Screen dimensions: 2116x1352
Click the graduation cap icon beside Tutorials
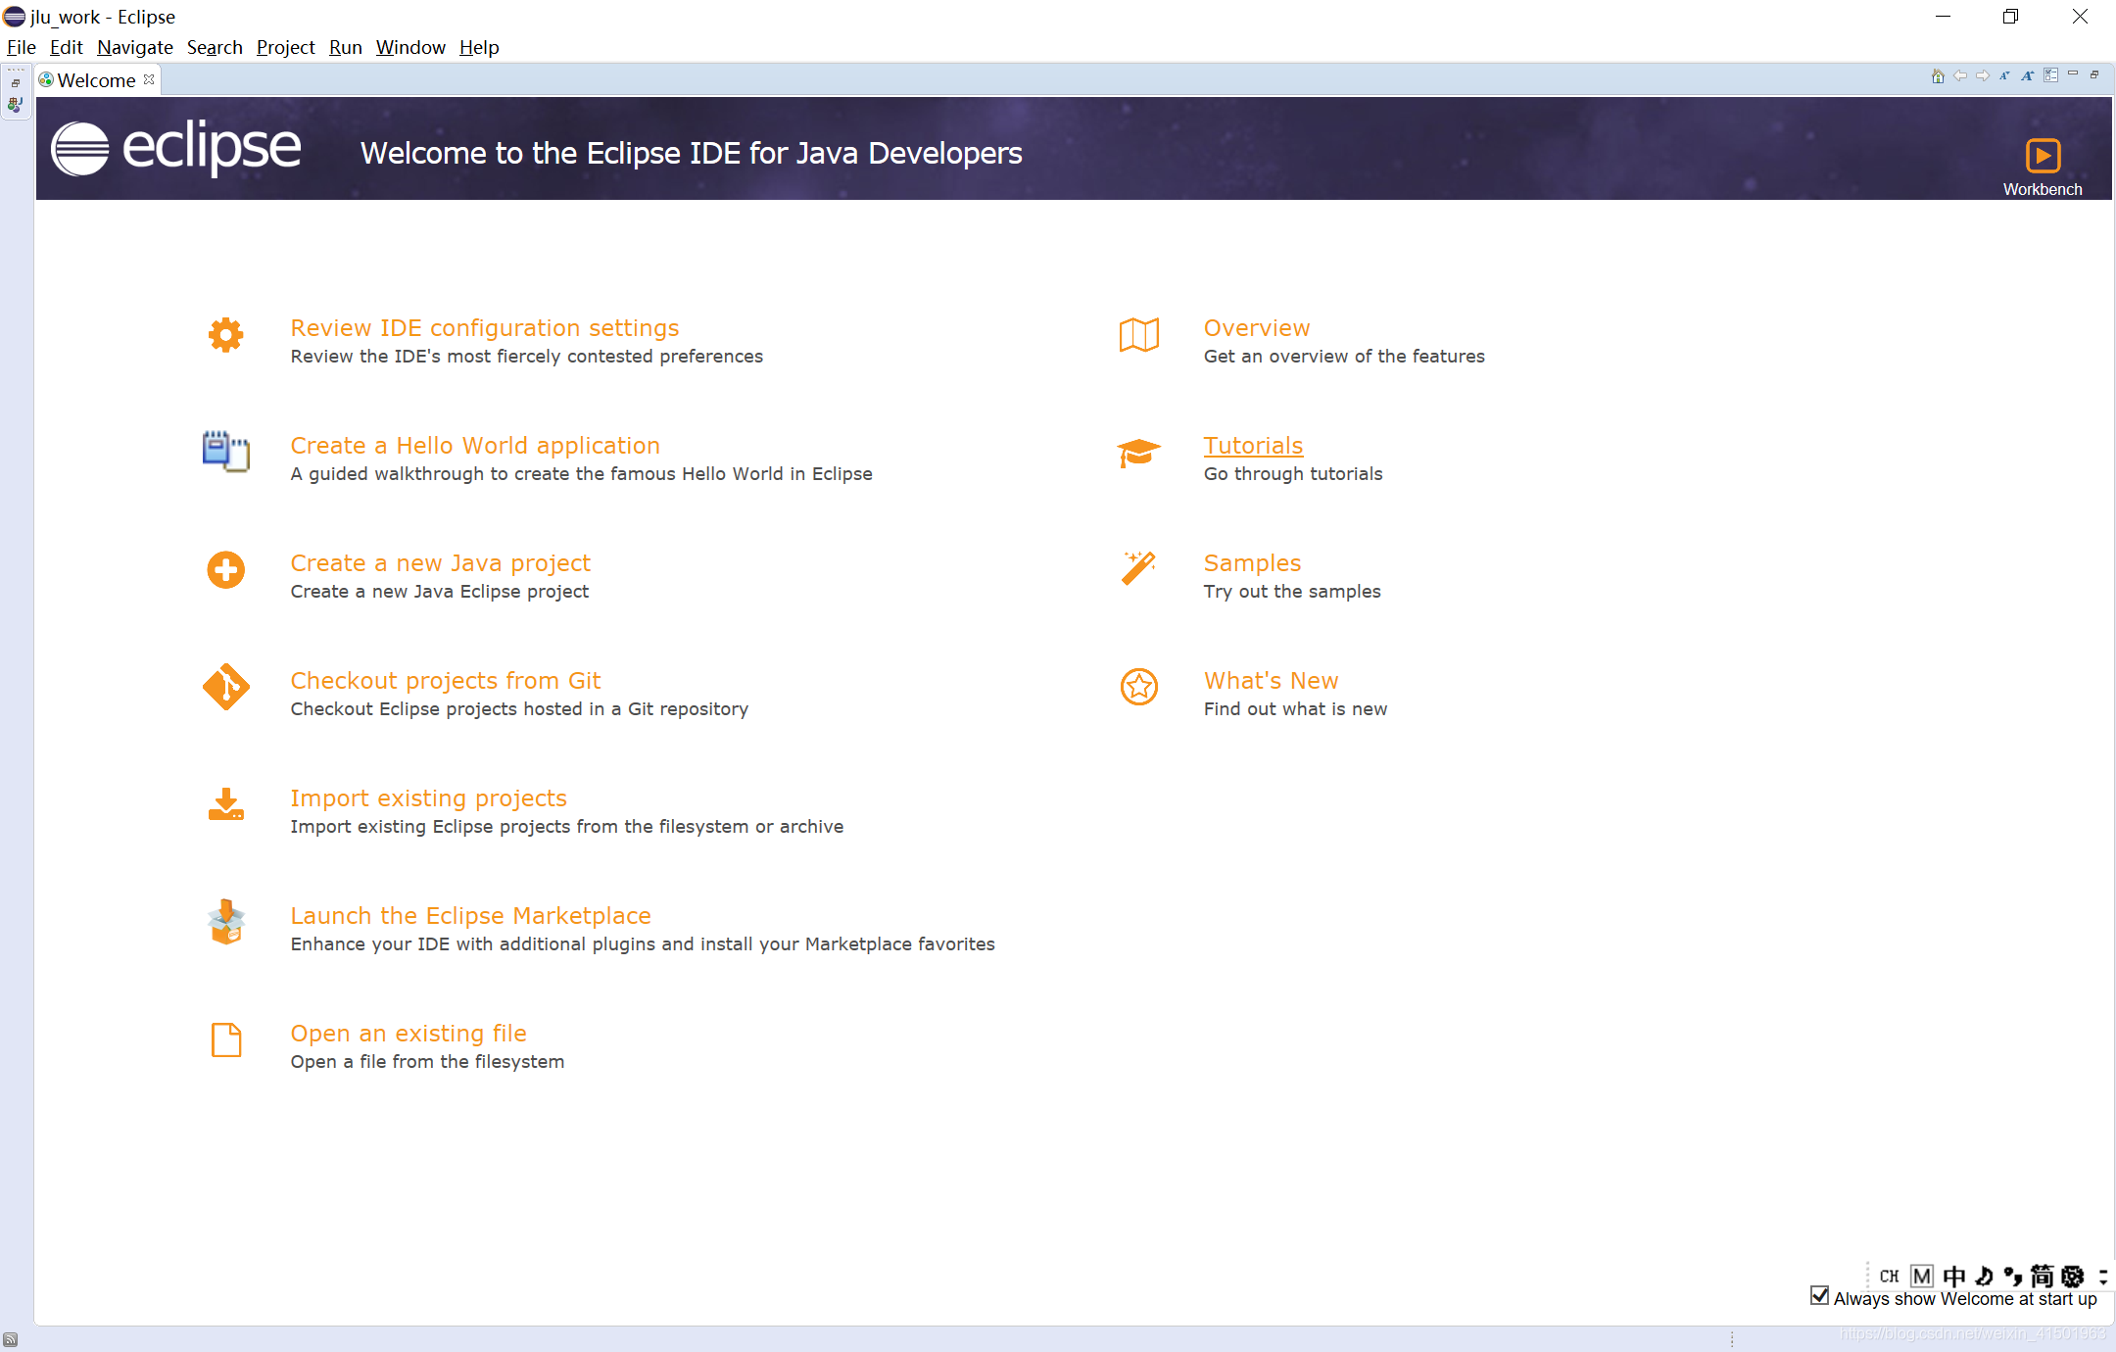click(1139, 453)
